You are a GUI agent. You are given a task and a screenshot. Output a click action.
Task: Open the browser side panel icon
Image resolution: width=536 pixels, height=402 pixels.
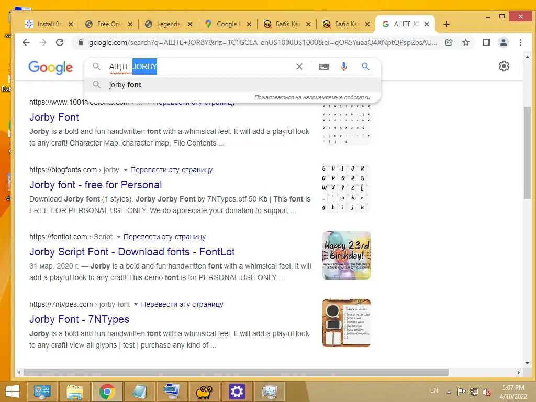click(x=486, y=42)
